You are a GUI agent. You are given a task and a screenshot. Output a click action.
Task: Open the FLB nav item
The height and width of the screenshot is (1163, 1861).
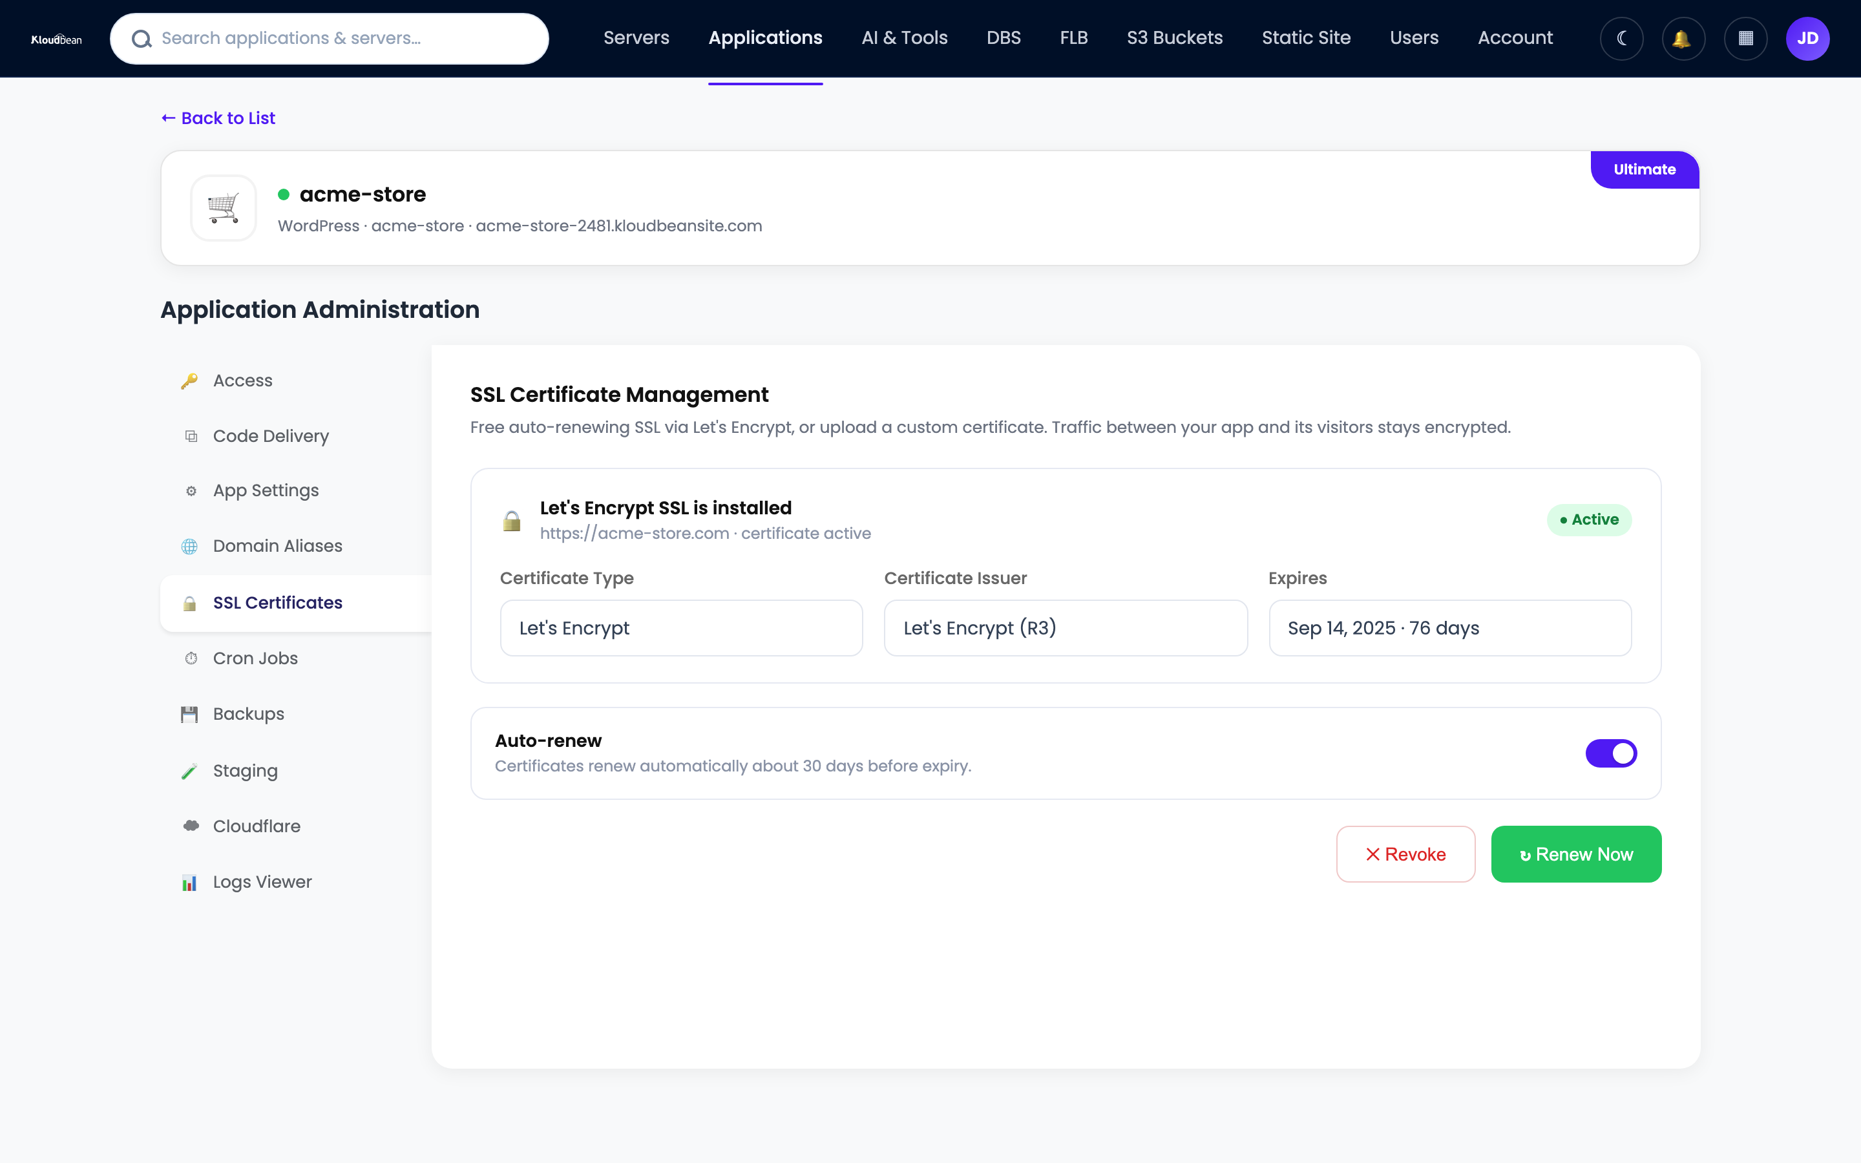click(1073, 37)
